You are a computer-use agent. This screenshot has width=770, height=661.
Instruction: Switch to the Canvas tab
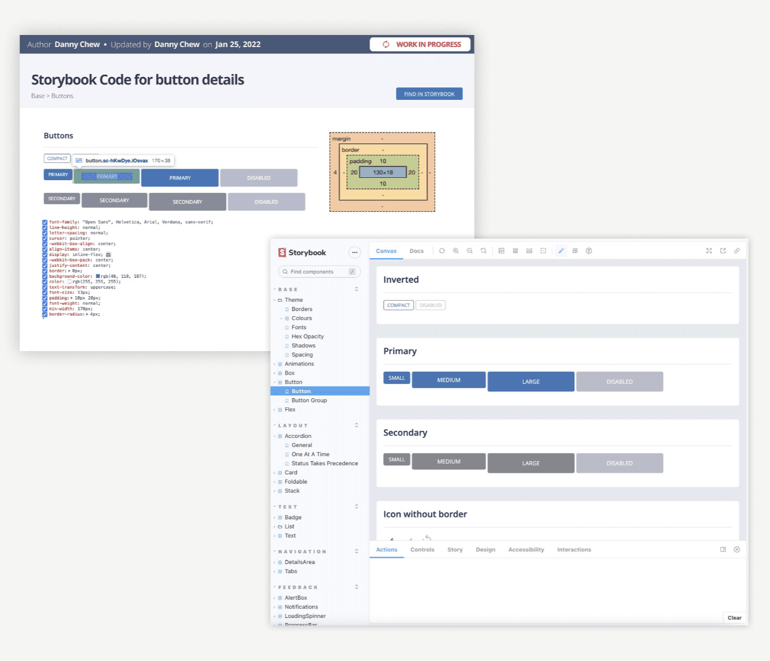[x=386, y=251]
